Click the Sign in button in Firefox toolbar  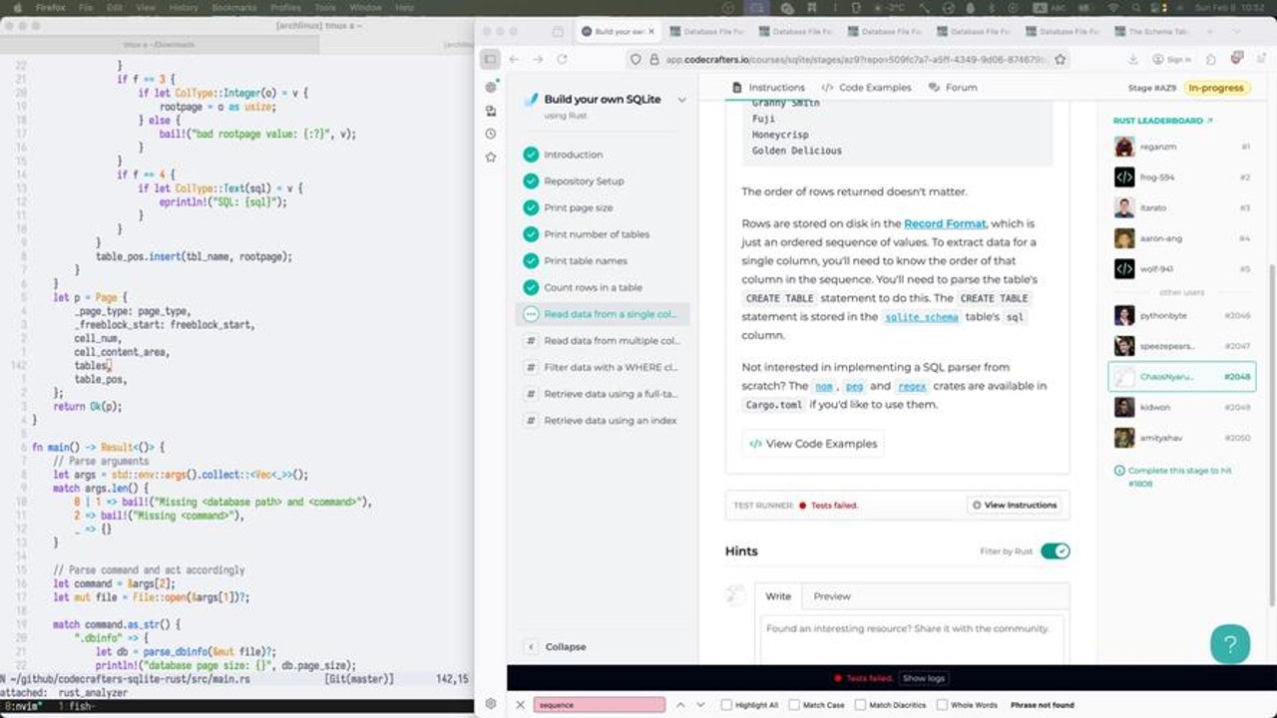coord(1171,60)
